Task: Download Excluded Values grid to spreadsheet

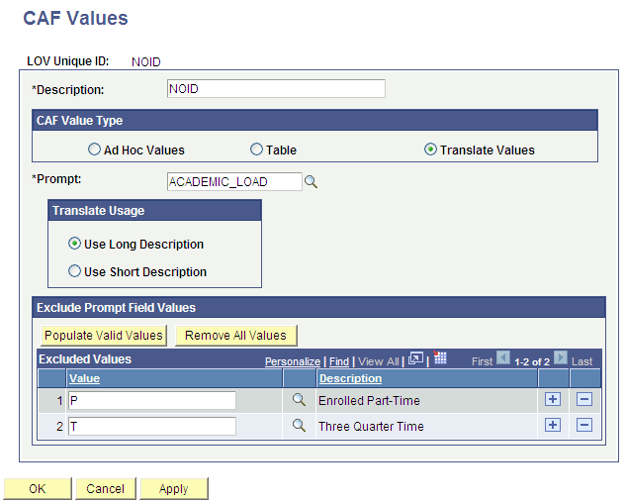Action: tap(440, 357)
